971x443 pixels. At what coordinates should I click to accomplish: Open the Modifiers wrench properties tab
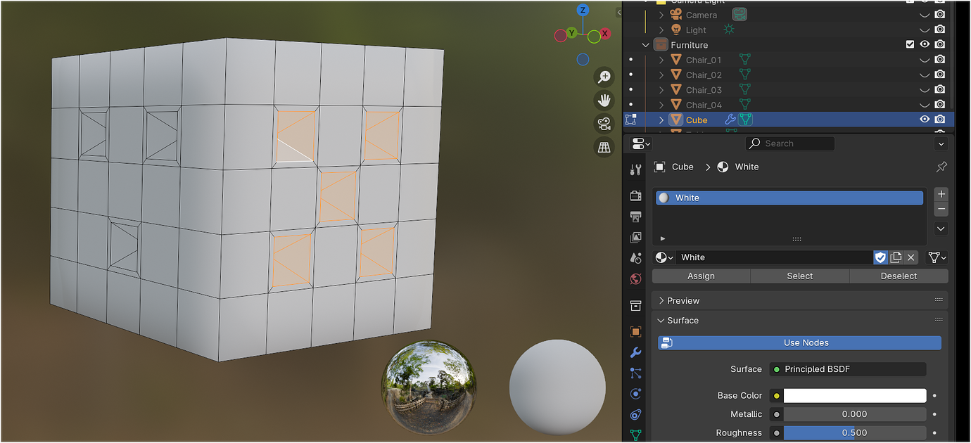tap(636, 352)
